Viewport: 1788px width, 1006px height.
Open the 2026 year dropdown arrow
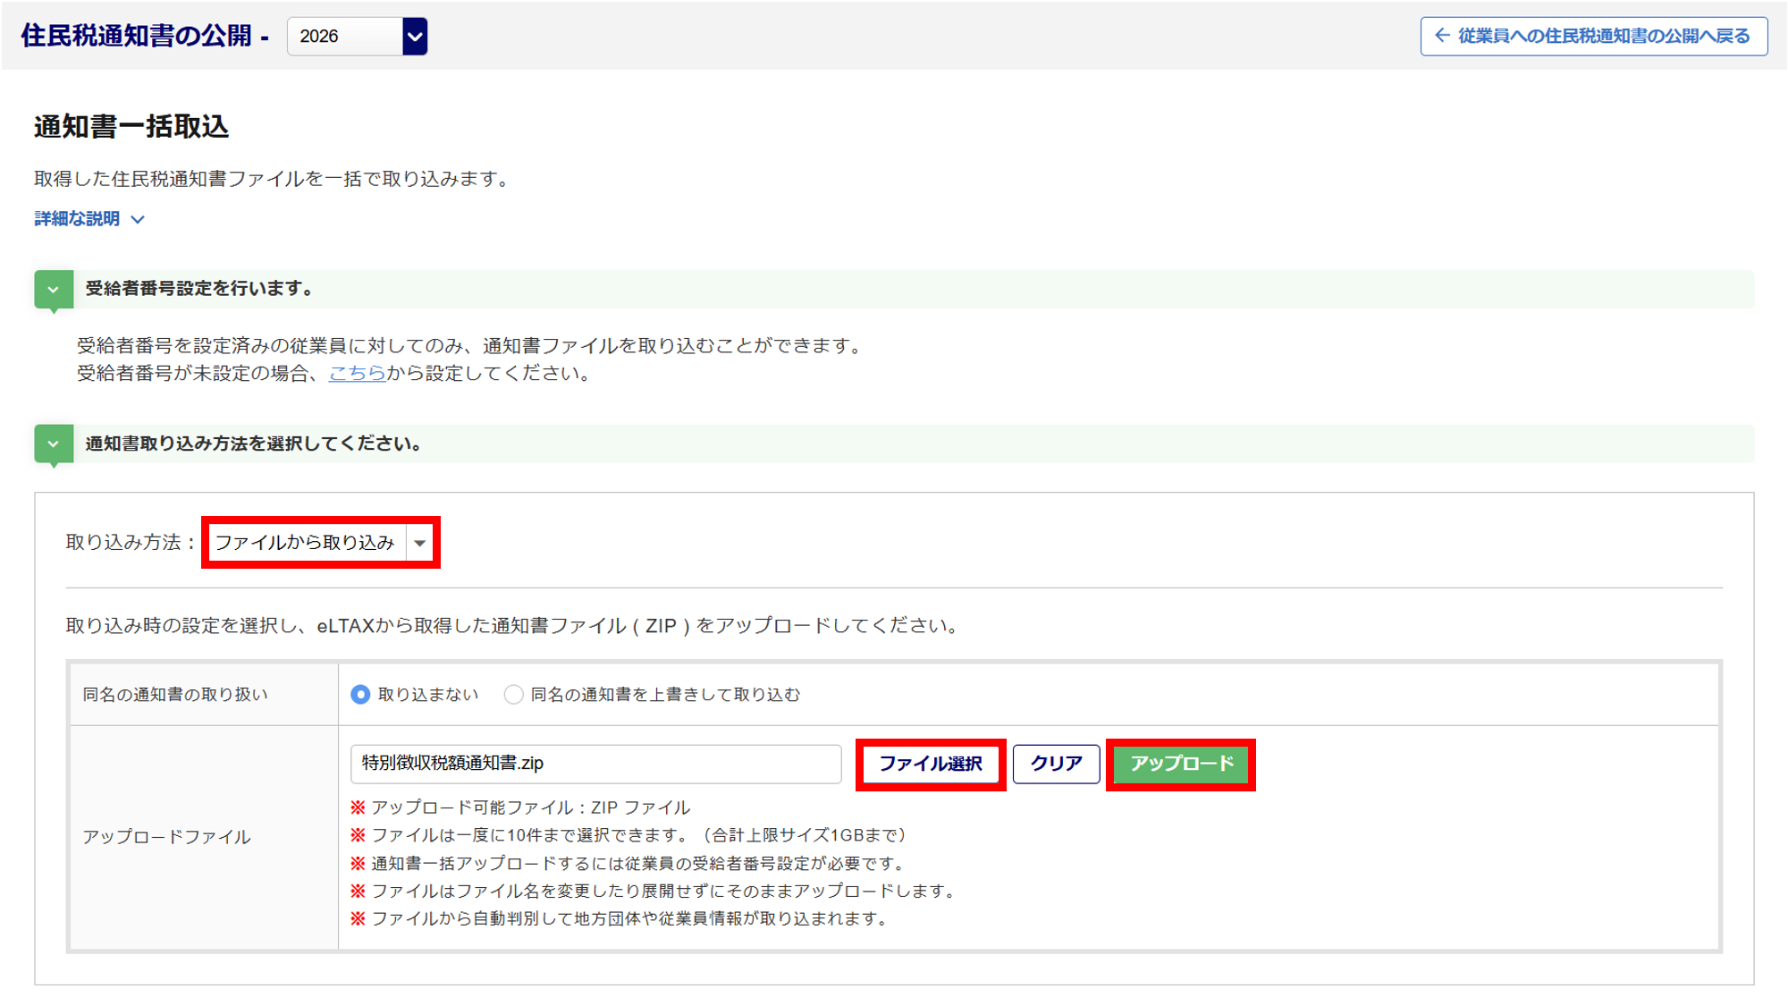[415, 37]
